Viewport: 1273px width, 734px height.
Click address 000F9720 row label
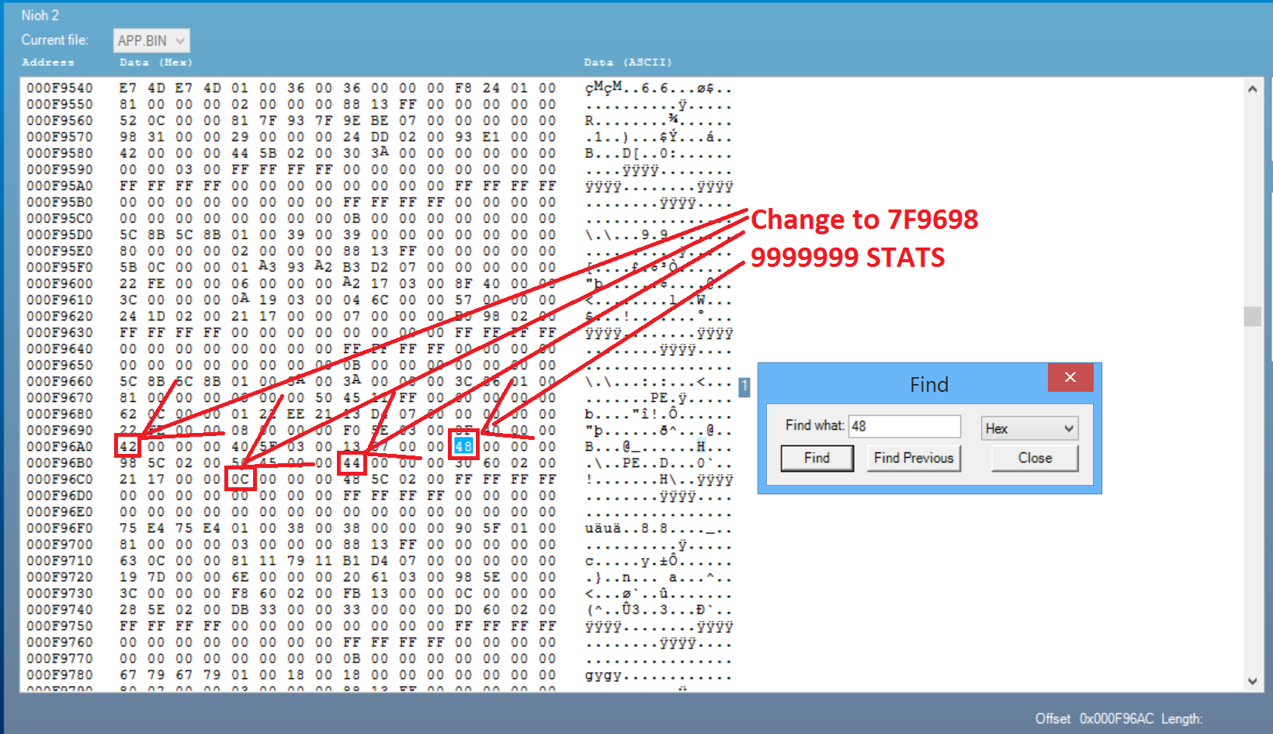(x=60, y=576)
